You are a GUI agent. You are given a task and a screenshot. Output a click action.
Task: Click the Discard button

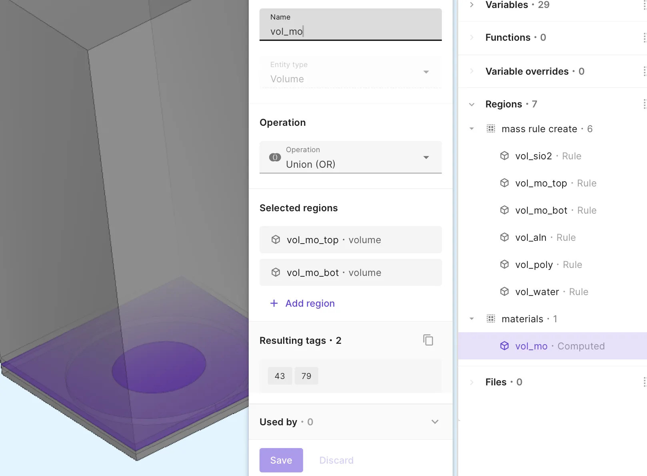coord(336,460)
